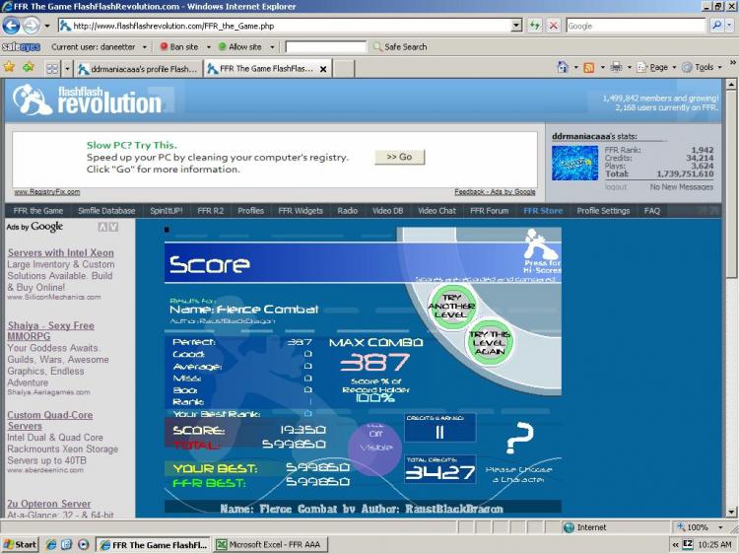Click the ads next arrow icon
This screenshot has width=739, height=554.
point(113,227)
